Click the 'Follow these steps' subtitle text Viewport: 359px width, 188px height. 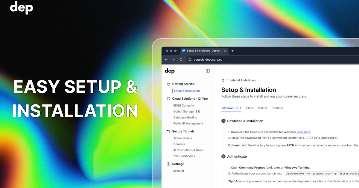pyautogui.click(x=264, y=96)
